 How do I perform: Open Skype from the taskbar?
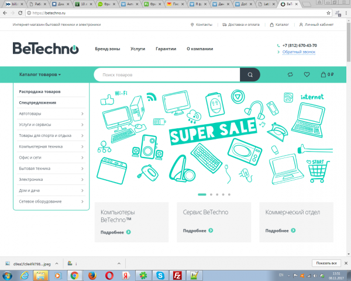pos(160,276)
